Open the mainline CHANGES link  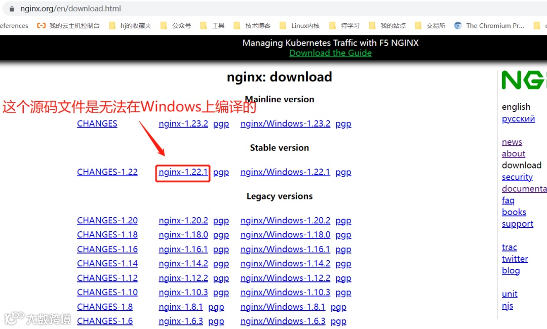click(97, 124)
